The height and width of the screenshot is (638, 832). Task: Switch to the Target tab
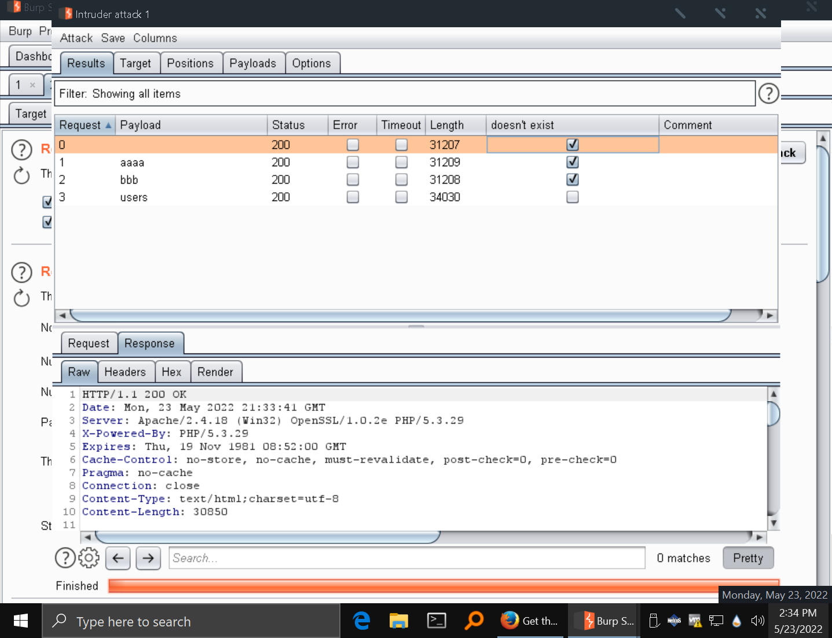pos(135,63)
